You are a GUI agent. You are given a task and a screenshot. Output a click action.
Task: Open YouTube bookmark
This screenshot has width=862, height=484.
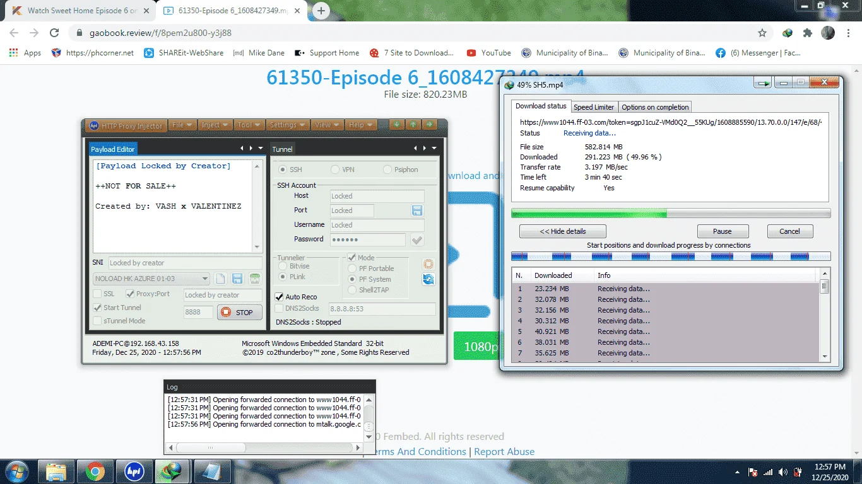[x=488, y=53]
